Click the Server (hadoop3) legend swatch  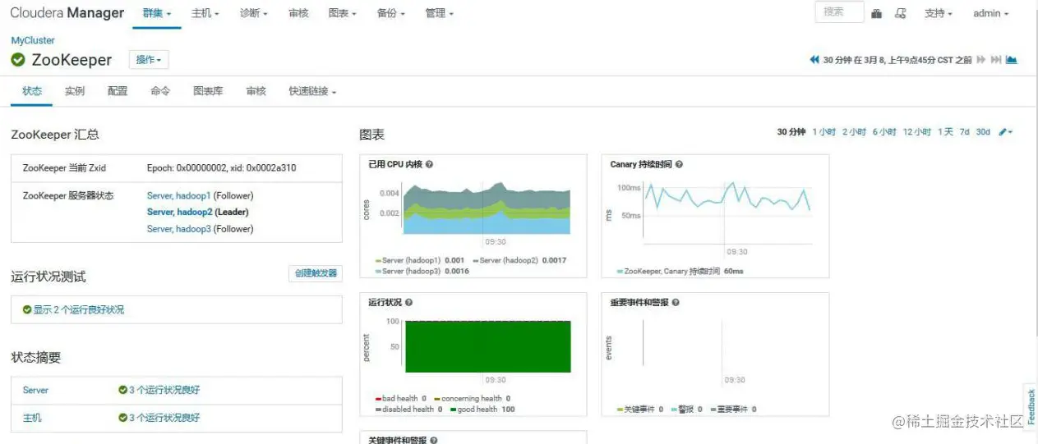(378, 271)
